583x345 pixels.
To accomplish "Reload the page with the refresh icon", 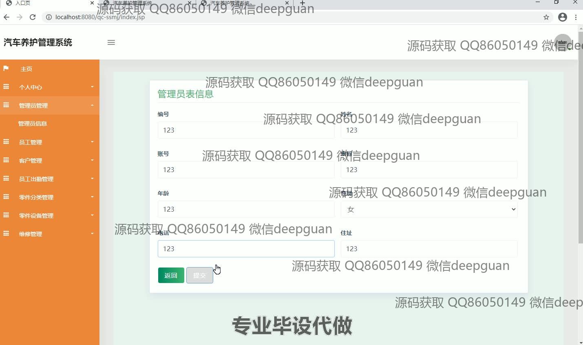I will coord(33,17).
